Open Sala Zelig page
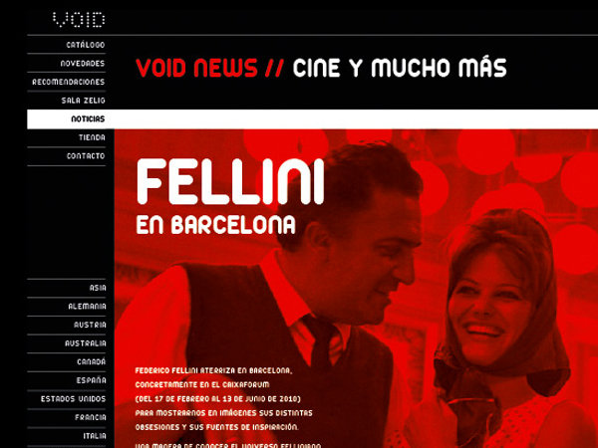Viewport: 598px width, 448px height. tap(83, 101)
